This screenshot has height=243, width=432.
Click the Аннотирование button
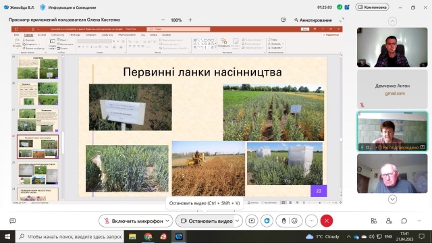click(313, 20)
